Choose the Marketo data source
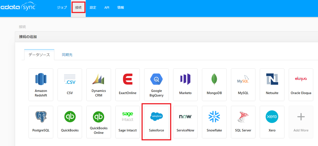 coord(185,85)
